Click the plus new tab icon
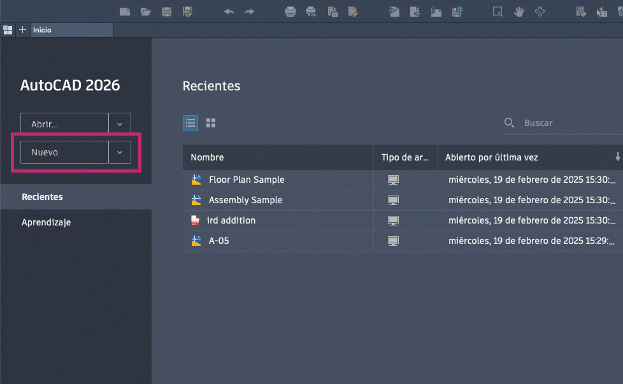 pyautogui.click(x=23, y=30)
